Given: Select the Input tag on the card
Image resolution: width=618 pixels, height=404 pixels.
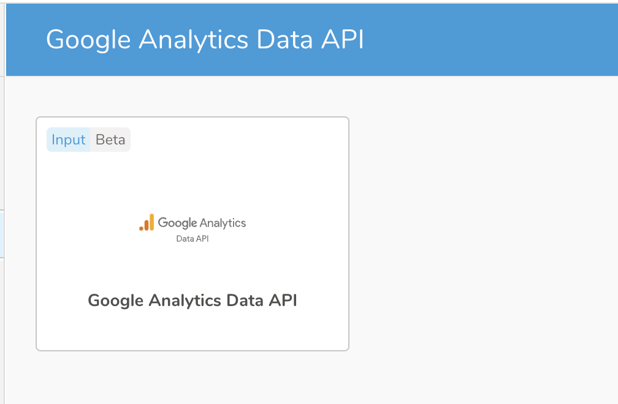Looking at the screenshot, I should point(68,140).
